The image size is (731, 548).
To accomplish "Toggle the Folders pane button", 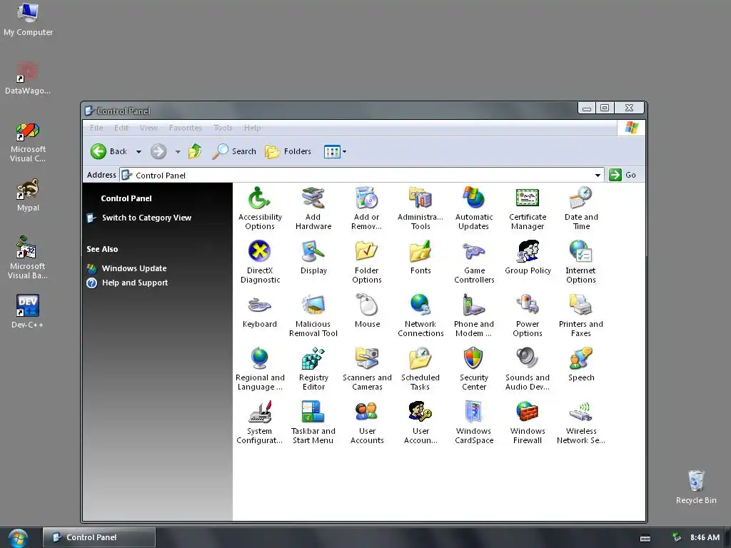I will [x=288, y=151].
